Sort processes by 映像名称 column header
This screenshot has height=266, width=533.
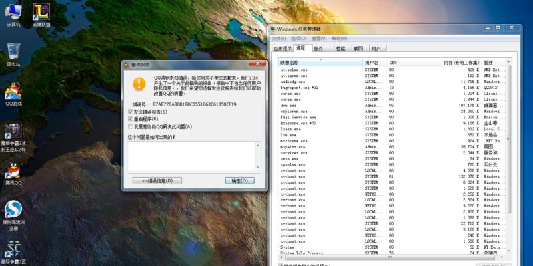320,63
